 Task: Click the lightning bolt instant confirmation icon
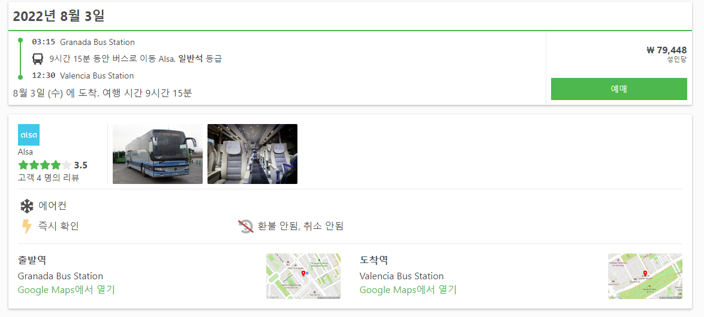(x=27, y=226)
